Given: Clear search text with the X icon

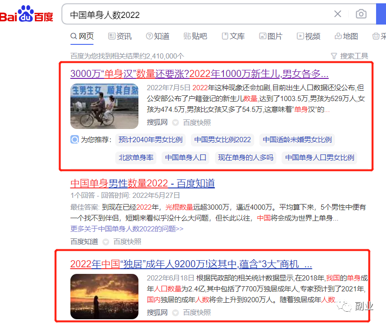Looking at the screenshot, I should 338,14.
